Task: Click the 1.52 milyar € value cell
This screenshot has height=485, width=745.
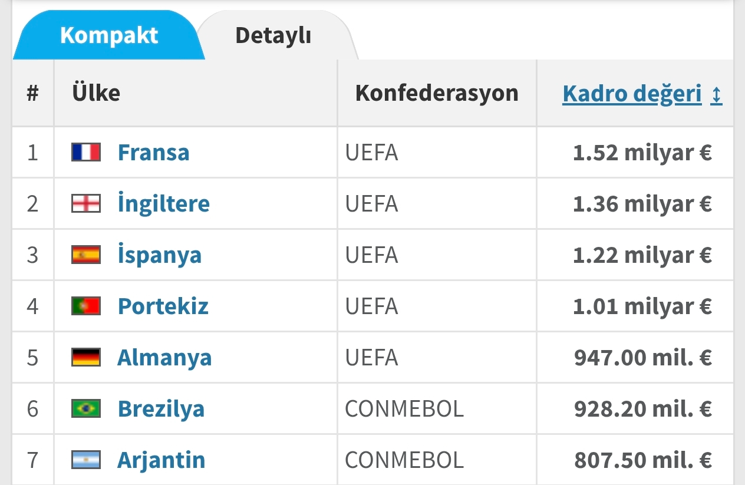Action: coord(635,153)
